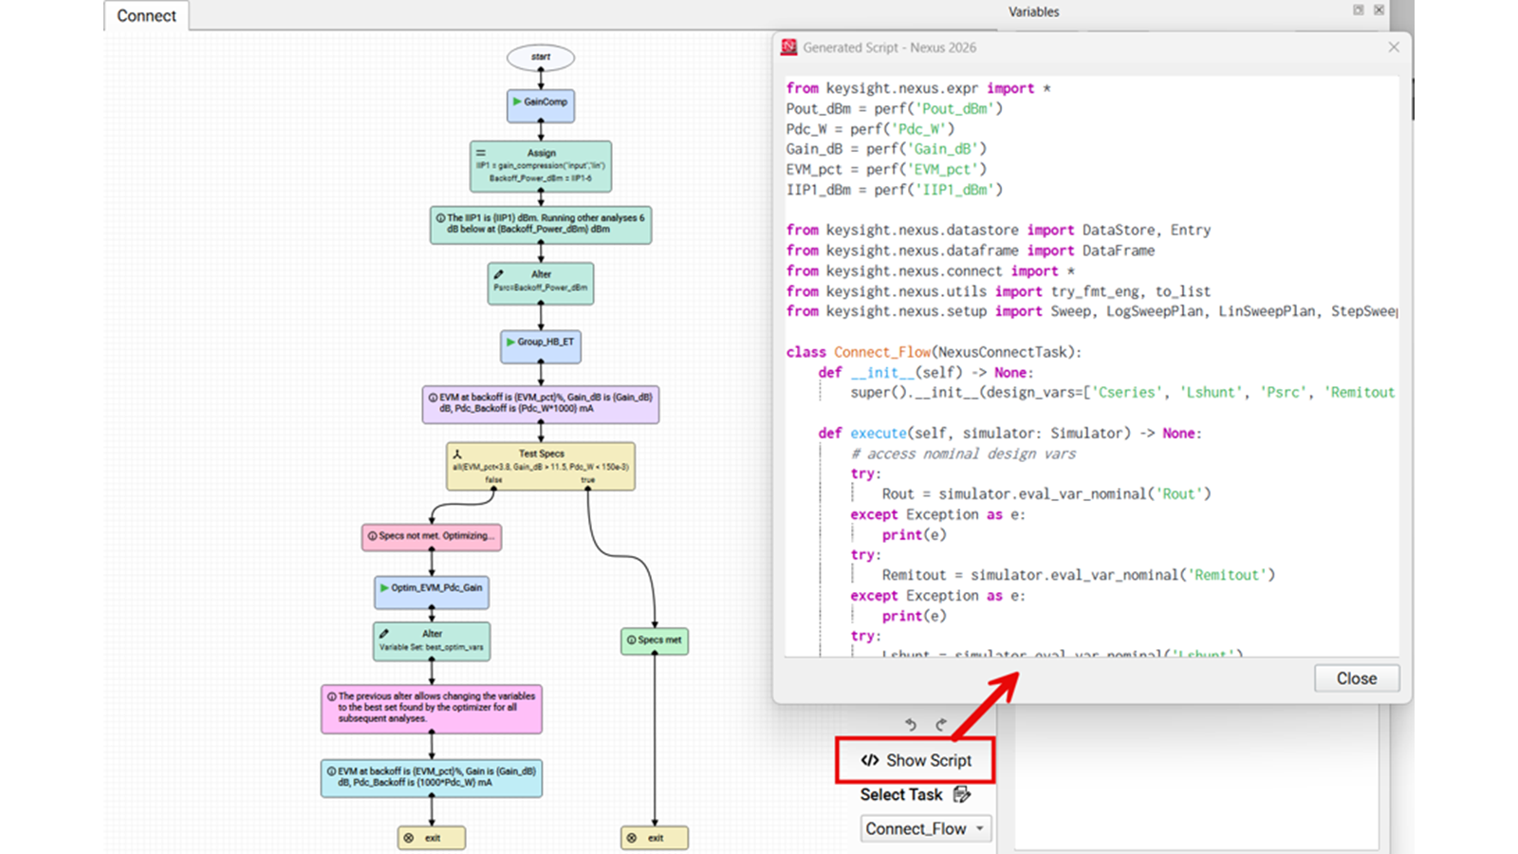
Task: Click the Nexus logo in Generated Script title bar
Action: click(x=788, y=47)
